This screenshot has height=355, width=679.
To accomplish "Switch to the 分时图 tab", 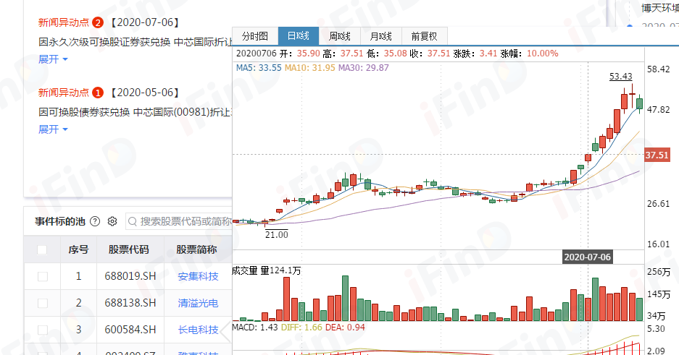I will point(255,36).
